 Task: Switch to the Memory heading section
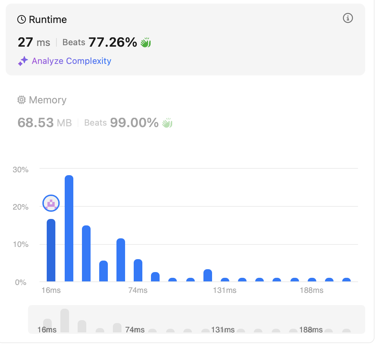tap(47, 100)
